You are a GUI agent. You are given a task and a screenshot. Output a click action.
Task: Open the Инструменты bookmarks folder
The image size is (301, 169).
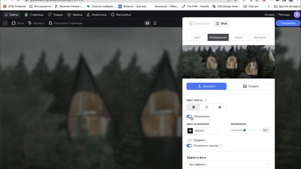40,6
